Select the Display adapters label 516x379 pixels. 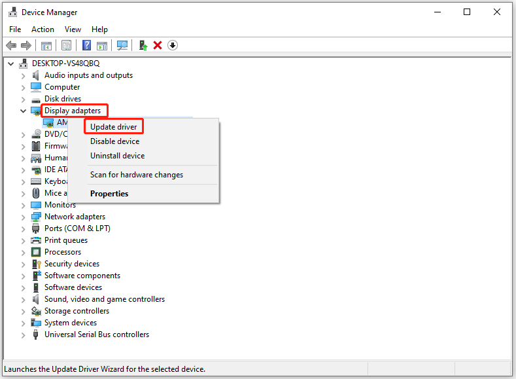point(73,111)
